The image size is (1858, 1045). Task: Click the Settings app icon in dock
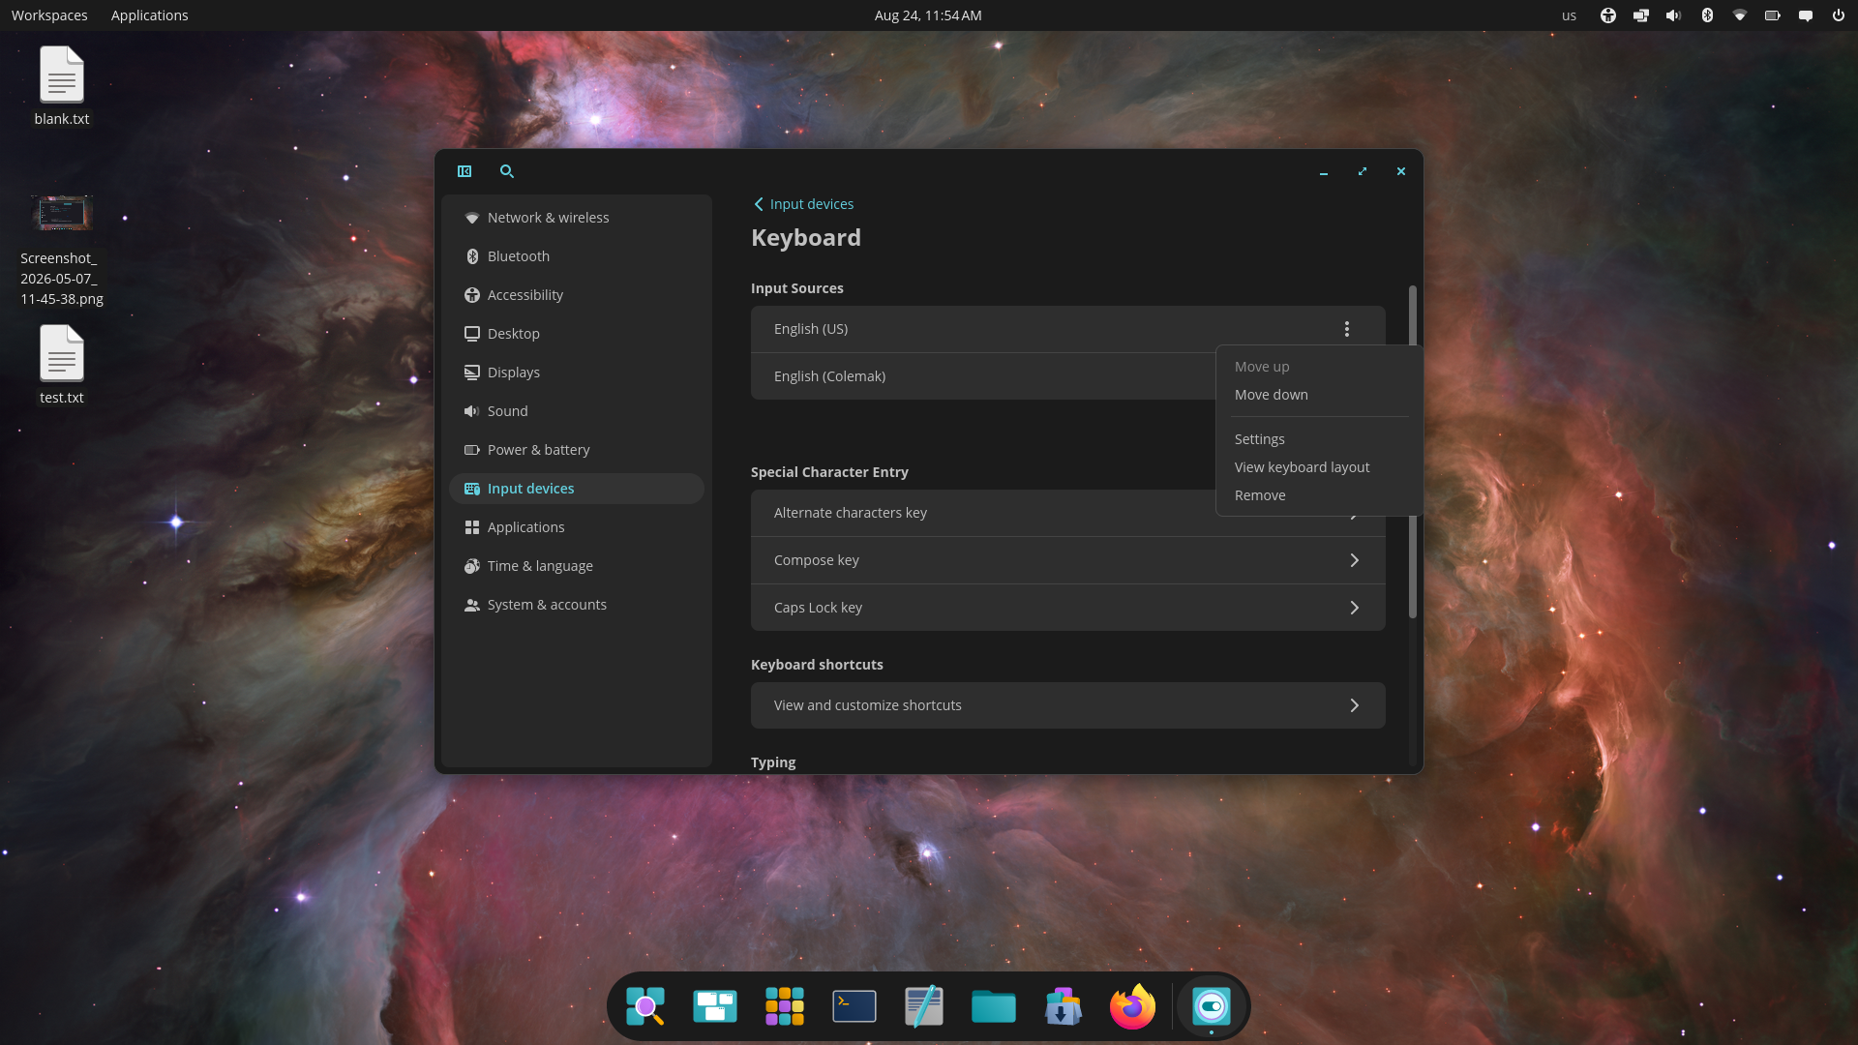1212,1006
